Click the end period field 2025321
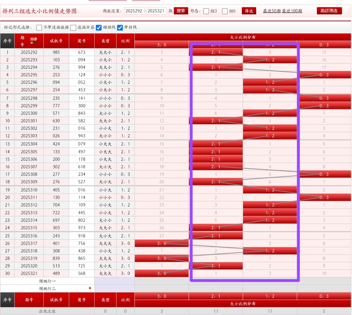352x315 pixels. [x=156, y=11]
